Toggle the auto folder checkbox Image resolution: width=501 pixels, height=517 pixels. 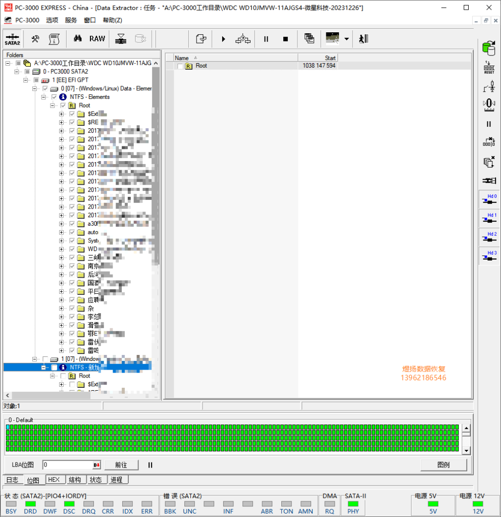tap(72, 232)
